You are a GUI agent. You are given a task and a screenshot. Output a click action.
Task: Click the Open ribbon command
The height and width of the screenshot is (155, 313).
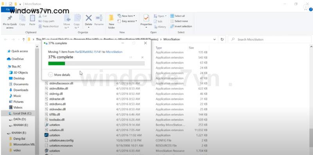160,16
